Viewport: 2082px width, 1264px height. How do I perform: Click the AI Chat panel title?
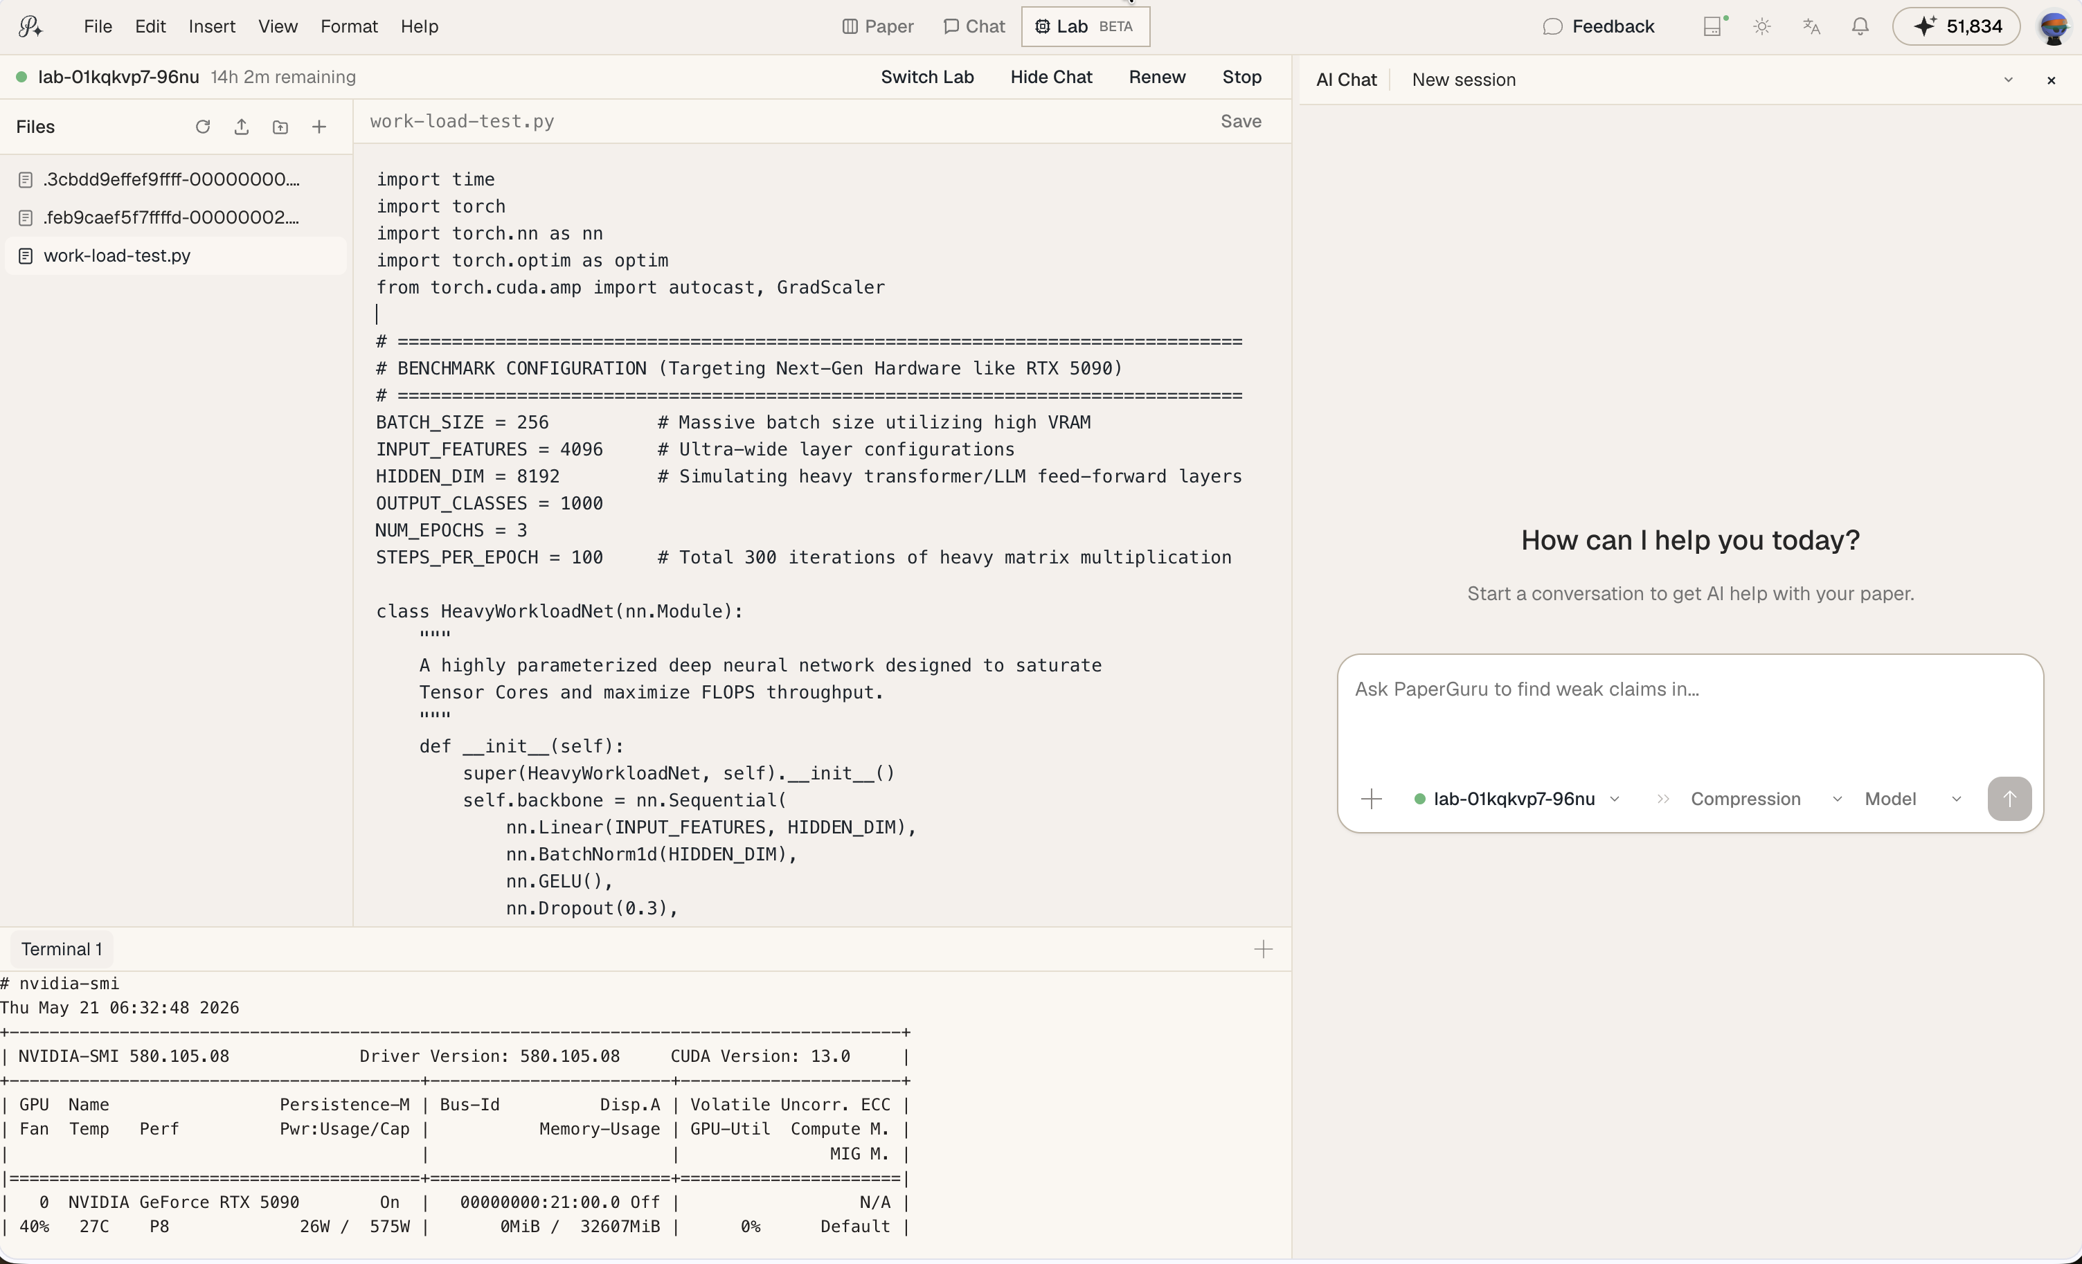coord(1346,80)
